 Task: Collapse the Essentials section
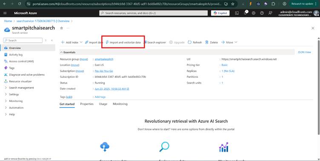point(68,52)
